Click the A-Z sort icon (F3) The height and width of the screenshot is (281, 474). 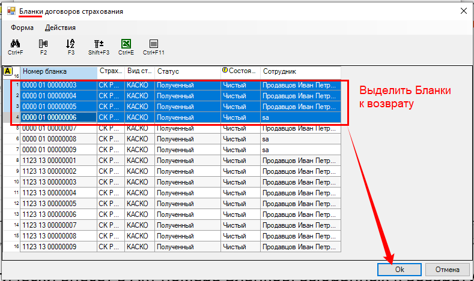70,44
